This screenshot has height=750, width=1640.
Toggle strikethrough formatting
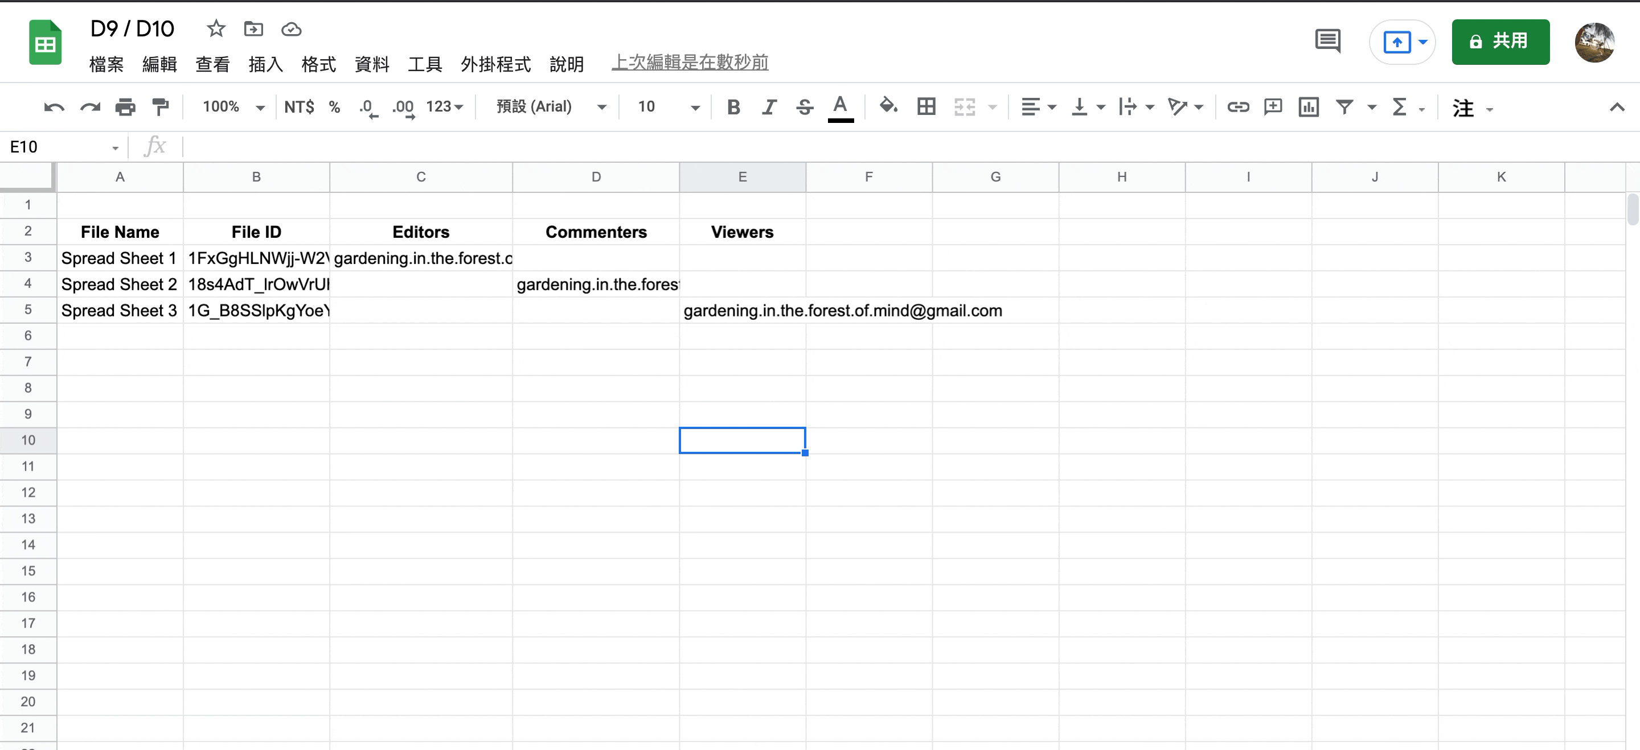805,107
